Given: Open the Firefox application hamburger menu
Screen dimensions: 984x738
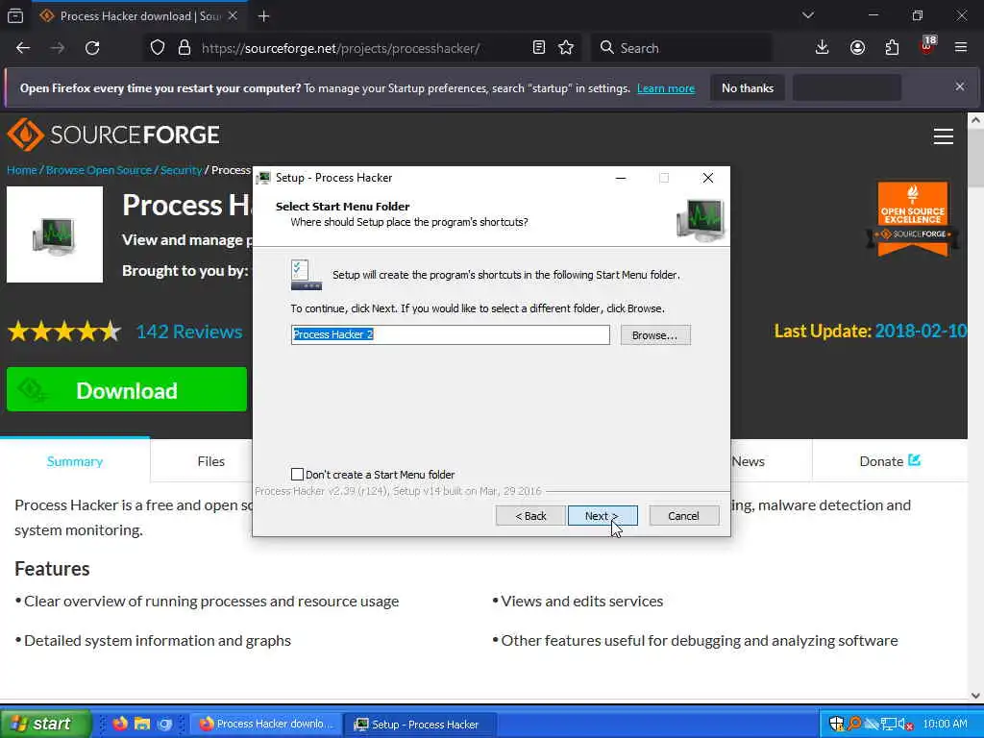Looking at the screenshot, I should click(x=961, y=48).
